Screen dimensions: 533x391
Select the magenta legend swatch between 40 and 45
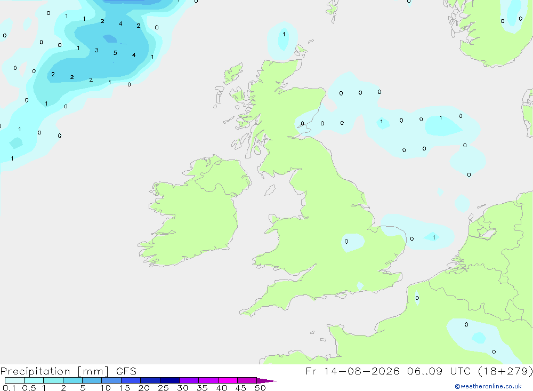coord(228,380)
